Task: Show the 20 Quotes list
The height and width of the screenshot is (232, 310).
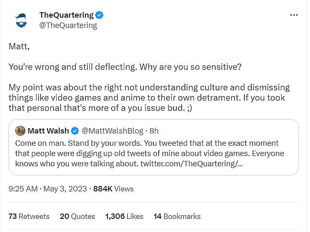Action: [77, 216]
